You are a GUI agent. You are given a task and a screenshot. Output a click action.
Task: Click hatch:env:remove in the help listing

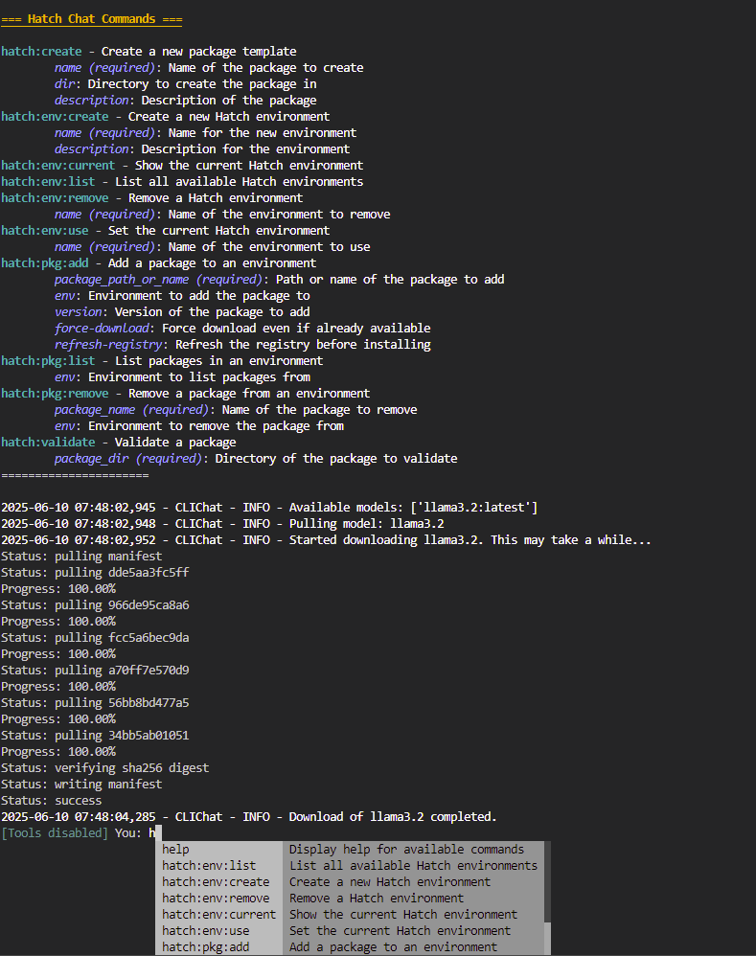click(x=55, y=198)
